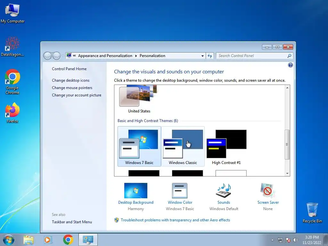Click the shield icon beside Troubleshoot link
328x246 pixels.
point(117,220)
